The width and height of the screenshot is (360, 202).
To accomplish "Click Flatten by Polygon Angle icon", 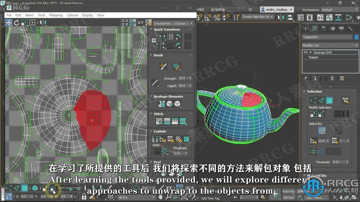I will 163,139.
